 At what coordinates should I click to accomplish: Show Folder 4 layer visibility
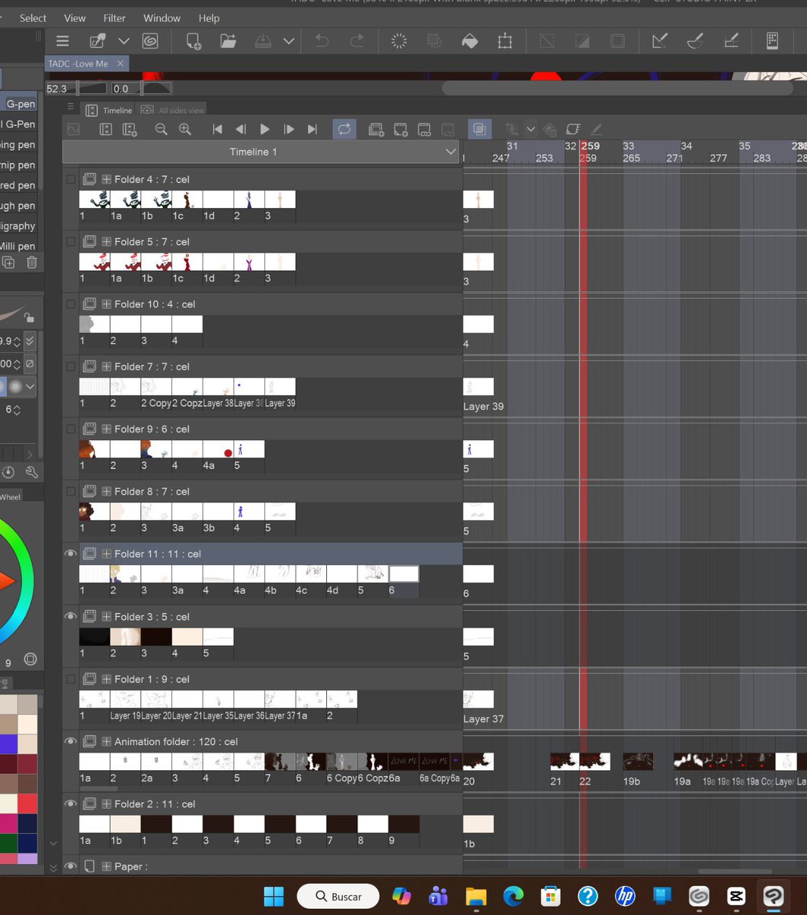point(71,179)
